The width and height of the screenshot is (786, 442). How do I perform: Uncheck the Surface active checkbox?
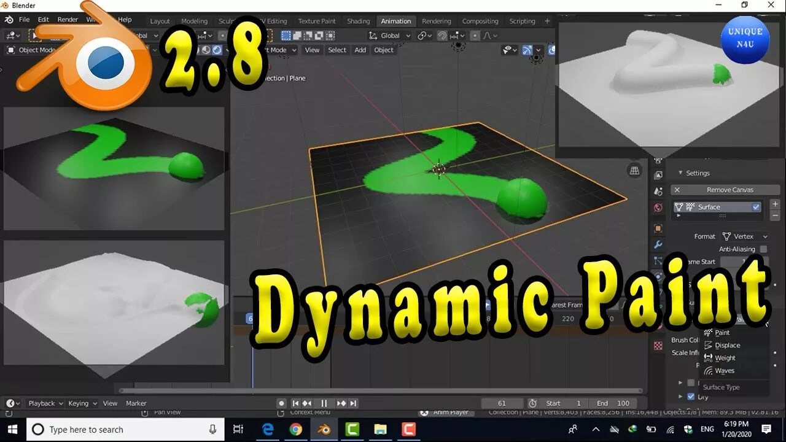click(756, 207)
